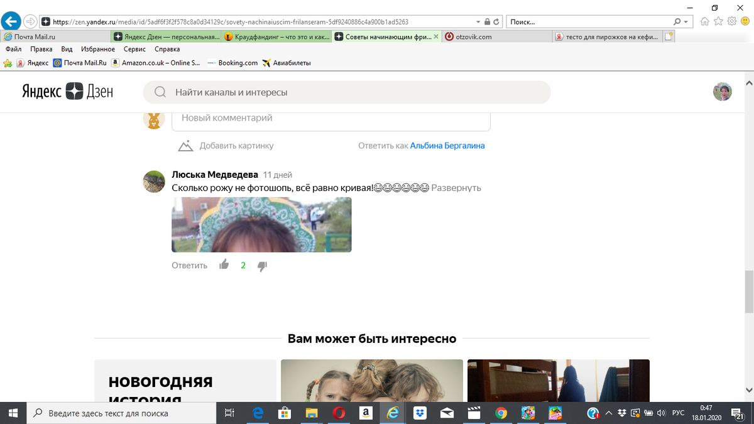Open Mail app from the taskbar

click(x=447, y=413)
